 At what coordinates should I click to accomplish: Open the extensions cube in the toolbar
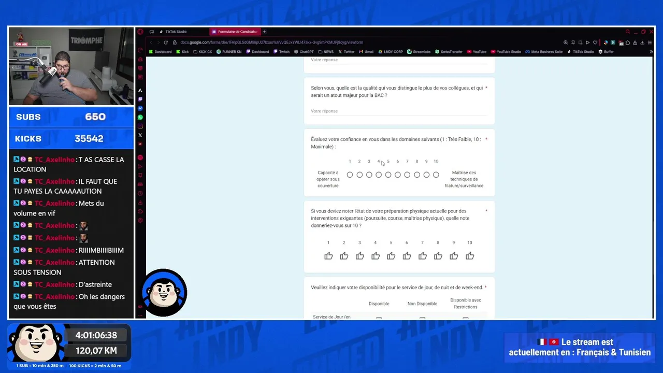pos(628,42)
